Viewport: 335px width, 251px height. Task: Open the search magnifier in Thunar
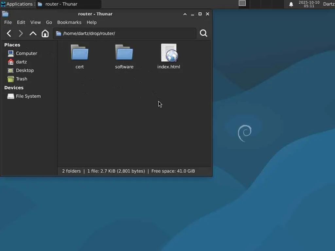(203, 33)
